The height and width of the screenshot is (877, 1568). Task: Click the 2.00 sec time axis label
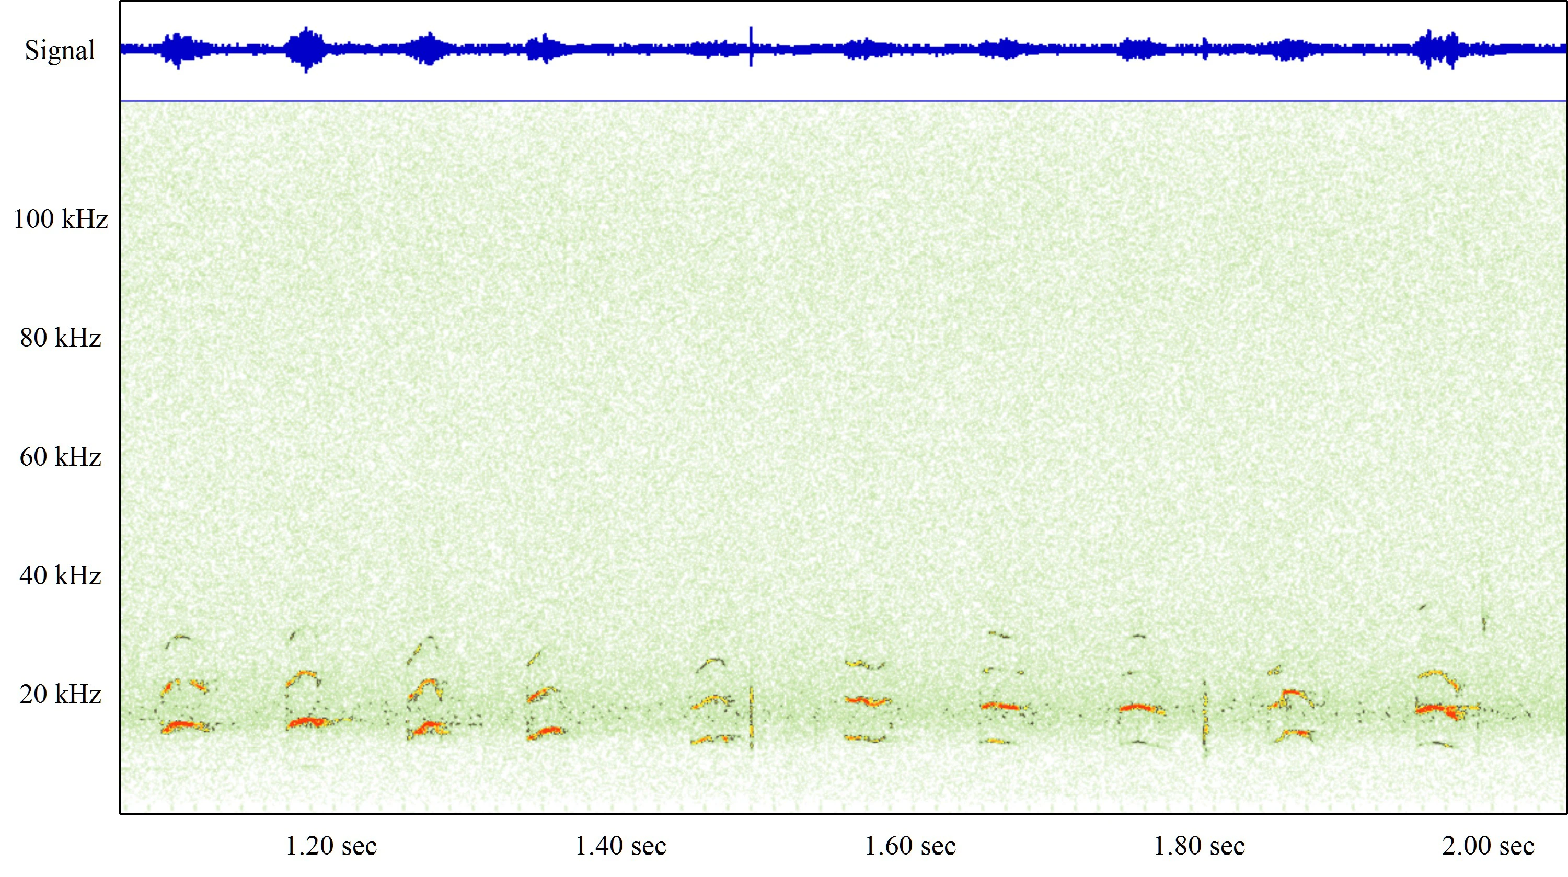coord(1488,846)
